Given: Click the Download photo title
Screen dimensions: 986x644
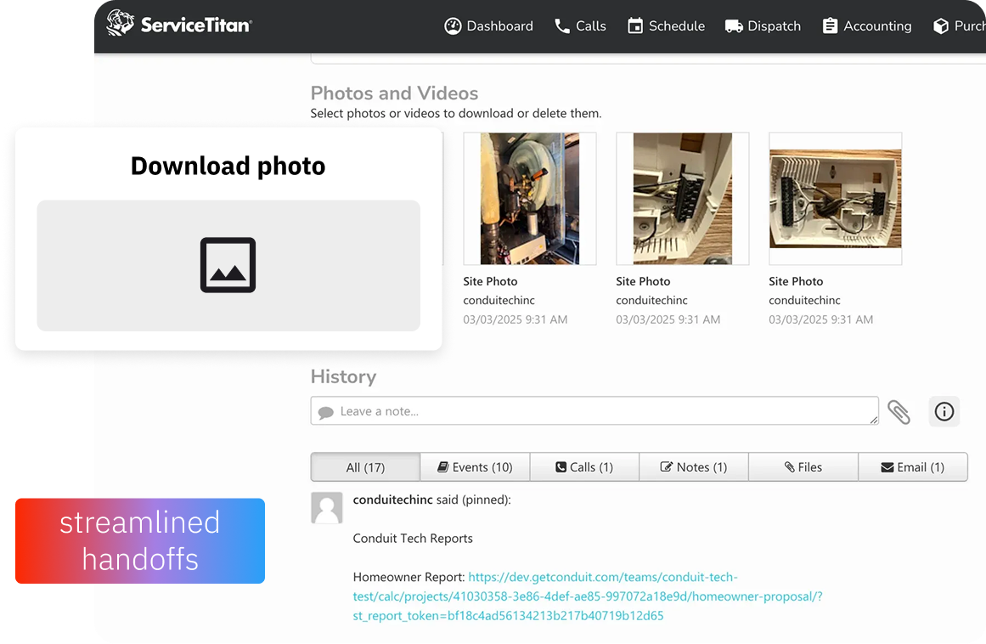Looking at the screenshot, I should (x=228, y=166).
